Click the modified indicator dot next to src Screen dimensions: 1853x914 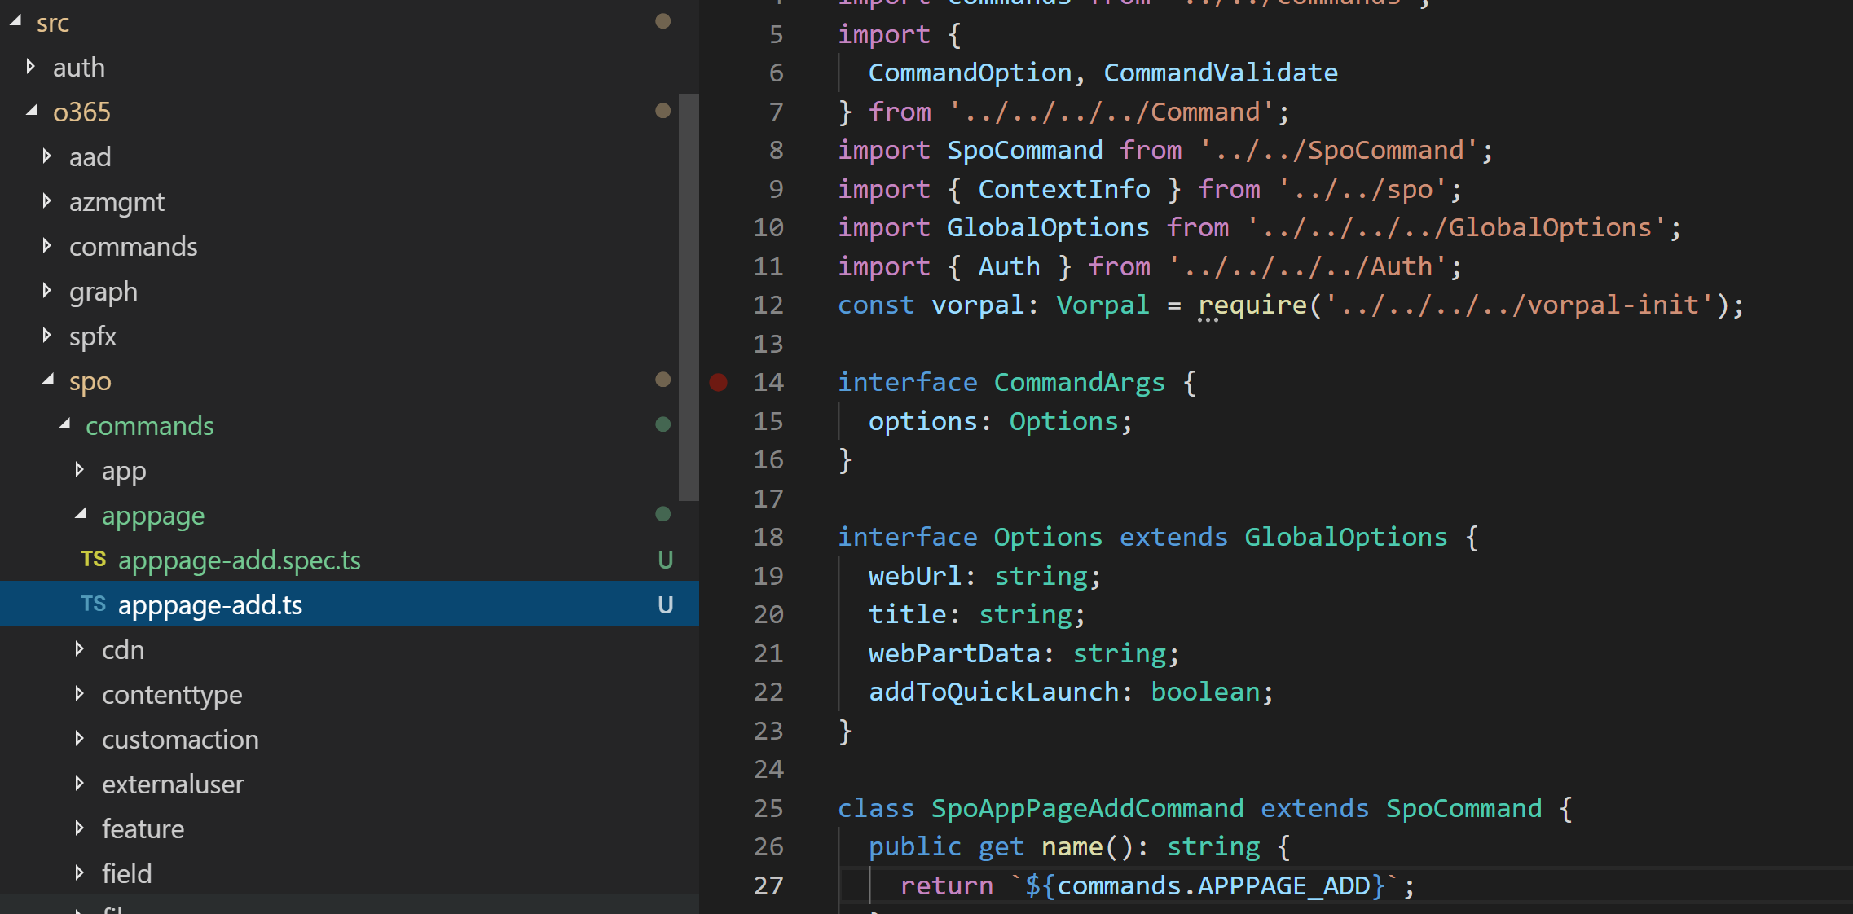click(x=662, y=22)
